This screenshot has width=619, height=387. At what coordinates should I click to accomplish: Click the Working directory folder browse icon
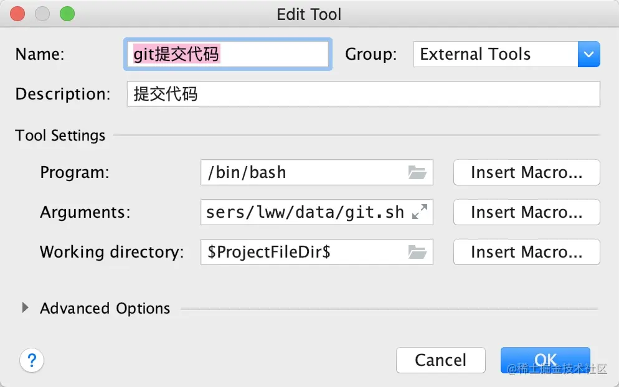point(417,252)
